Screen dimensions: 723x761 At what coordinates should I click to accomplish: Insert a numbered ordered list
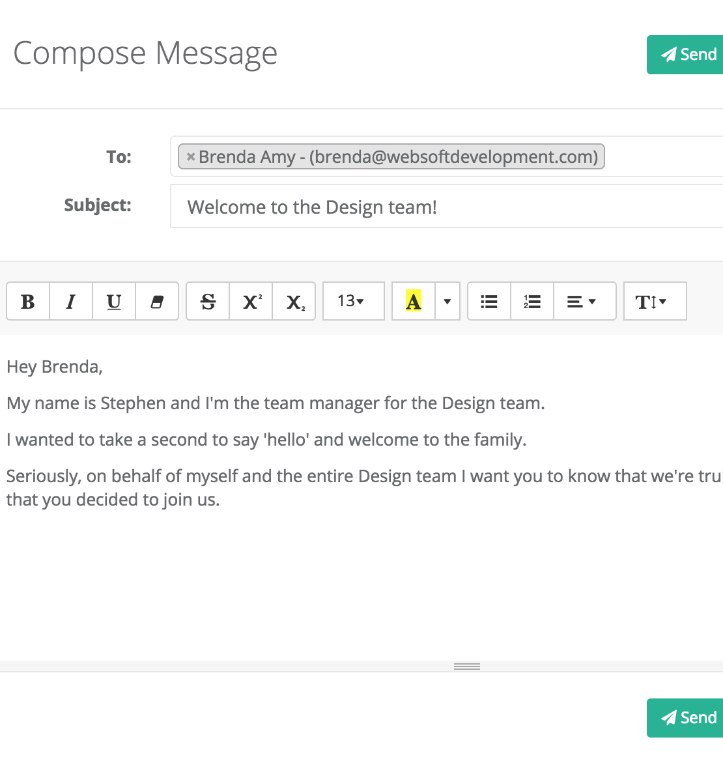pyautogui.click(x=532, y=302)
